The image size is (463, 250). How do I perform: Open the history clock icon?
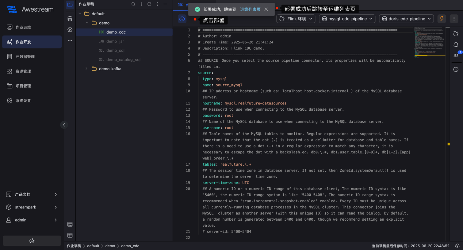point(456,69)
